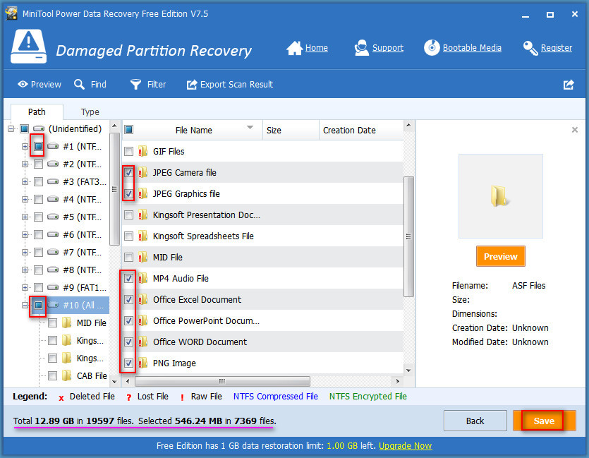Image resolution: width=589 pixels, height=458 pixels.
Task: Click the folder icon of CAB File in tree
Action: click(x=67, y=375)
